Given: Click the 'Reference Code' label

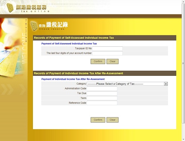Looking at the screenshot, I should (77, 103).
